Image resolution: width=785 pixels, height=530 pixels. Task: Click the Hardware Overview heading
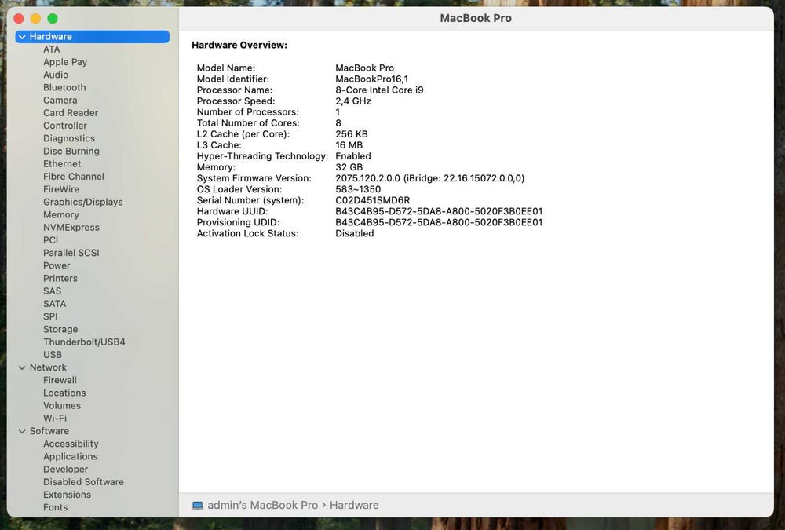pyautogui.click(x=239, y=45)
